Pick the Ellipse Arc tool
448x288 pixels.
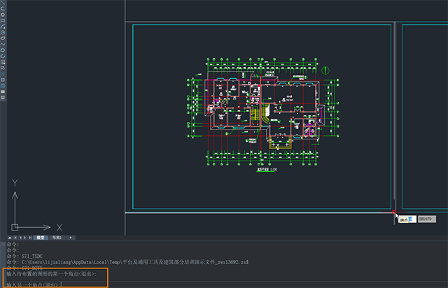[3, 56]
